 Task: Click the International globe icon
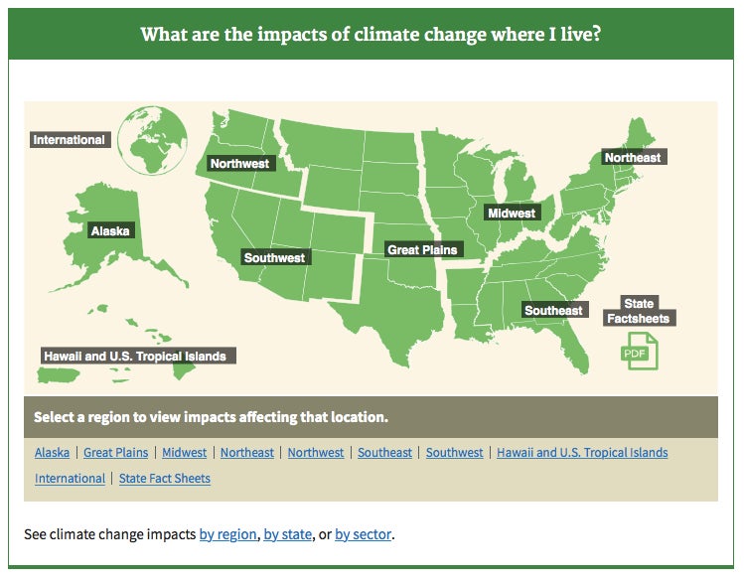152,140
